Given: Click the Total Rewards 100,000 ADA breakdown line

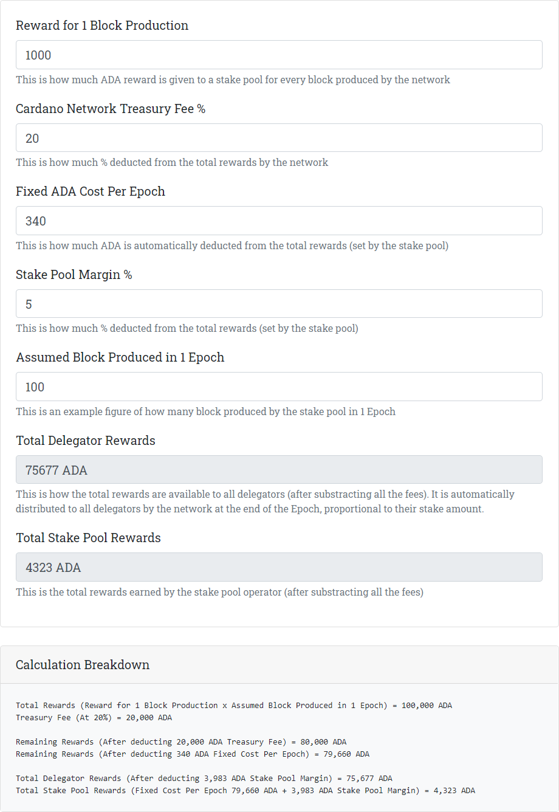Looking at the screenshot, I should click(234, 706).
